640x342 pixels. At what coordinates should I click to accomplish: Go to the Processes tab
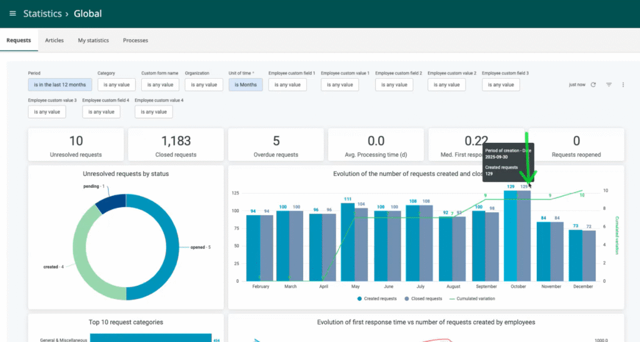136,41
